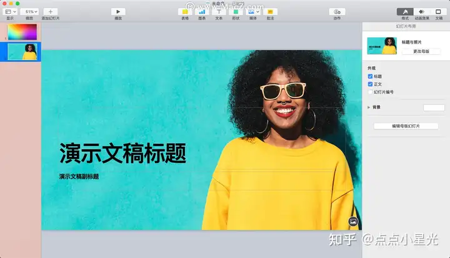Click the 幻灯片布局 panel header
Screen dimensions: 450x258
406,26
